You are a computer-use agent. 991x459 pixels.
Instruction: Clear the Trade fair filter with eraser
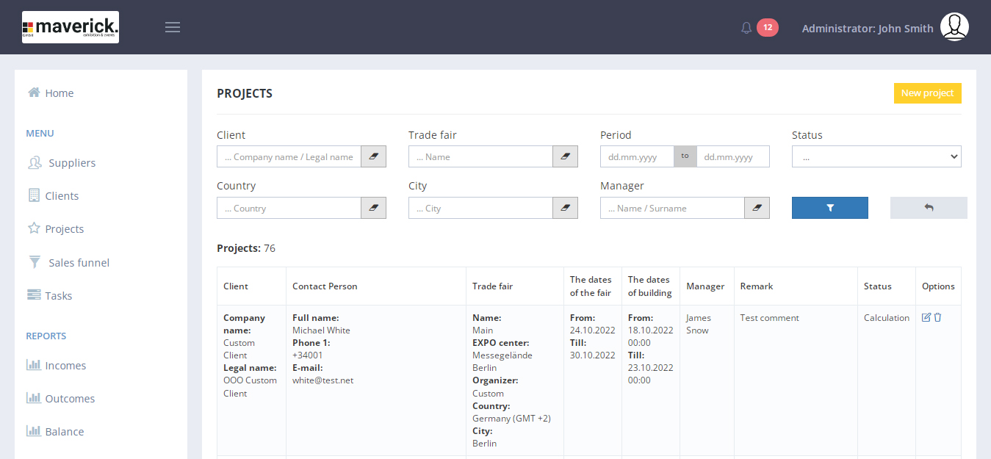coord(565,156)
